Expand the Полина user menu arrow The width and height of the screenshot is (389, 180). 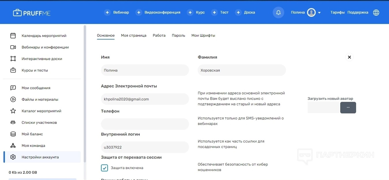pos(319,13)
